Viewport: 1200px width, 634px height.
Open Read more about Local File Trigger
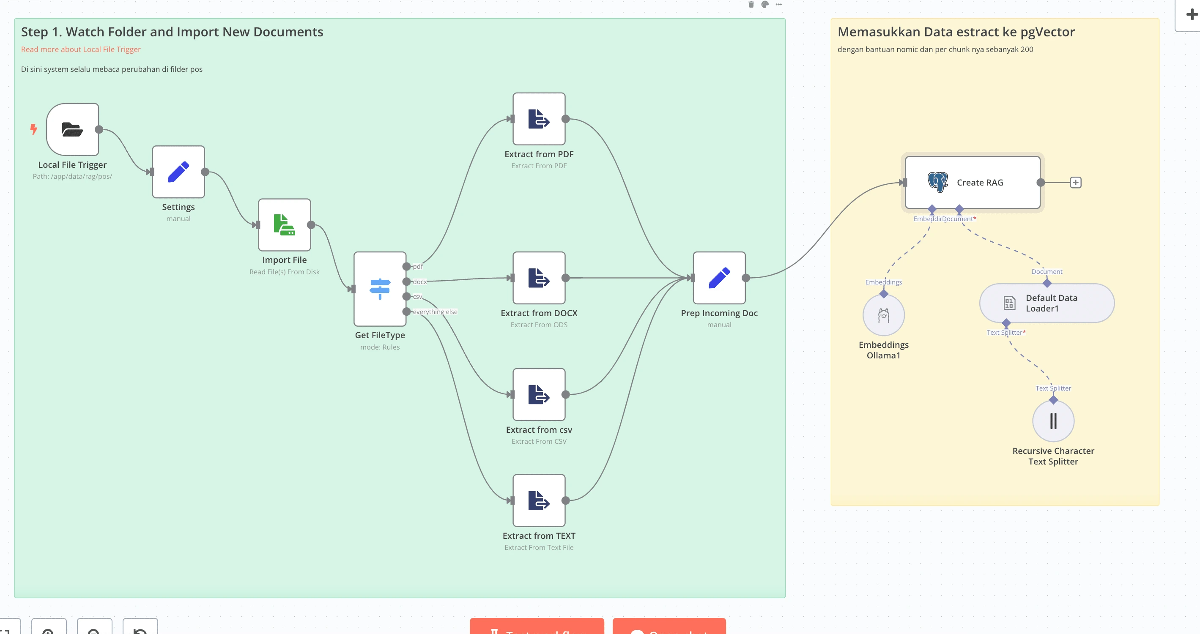tap(81, 49)
